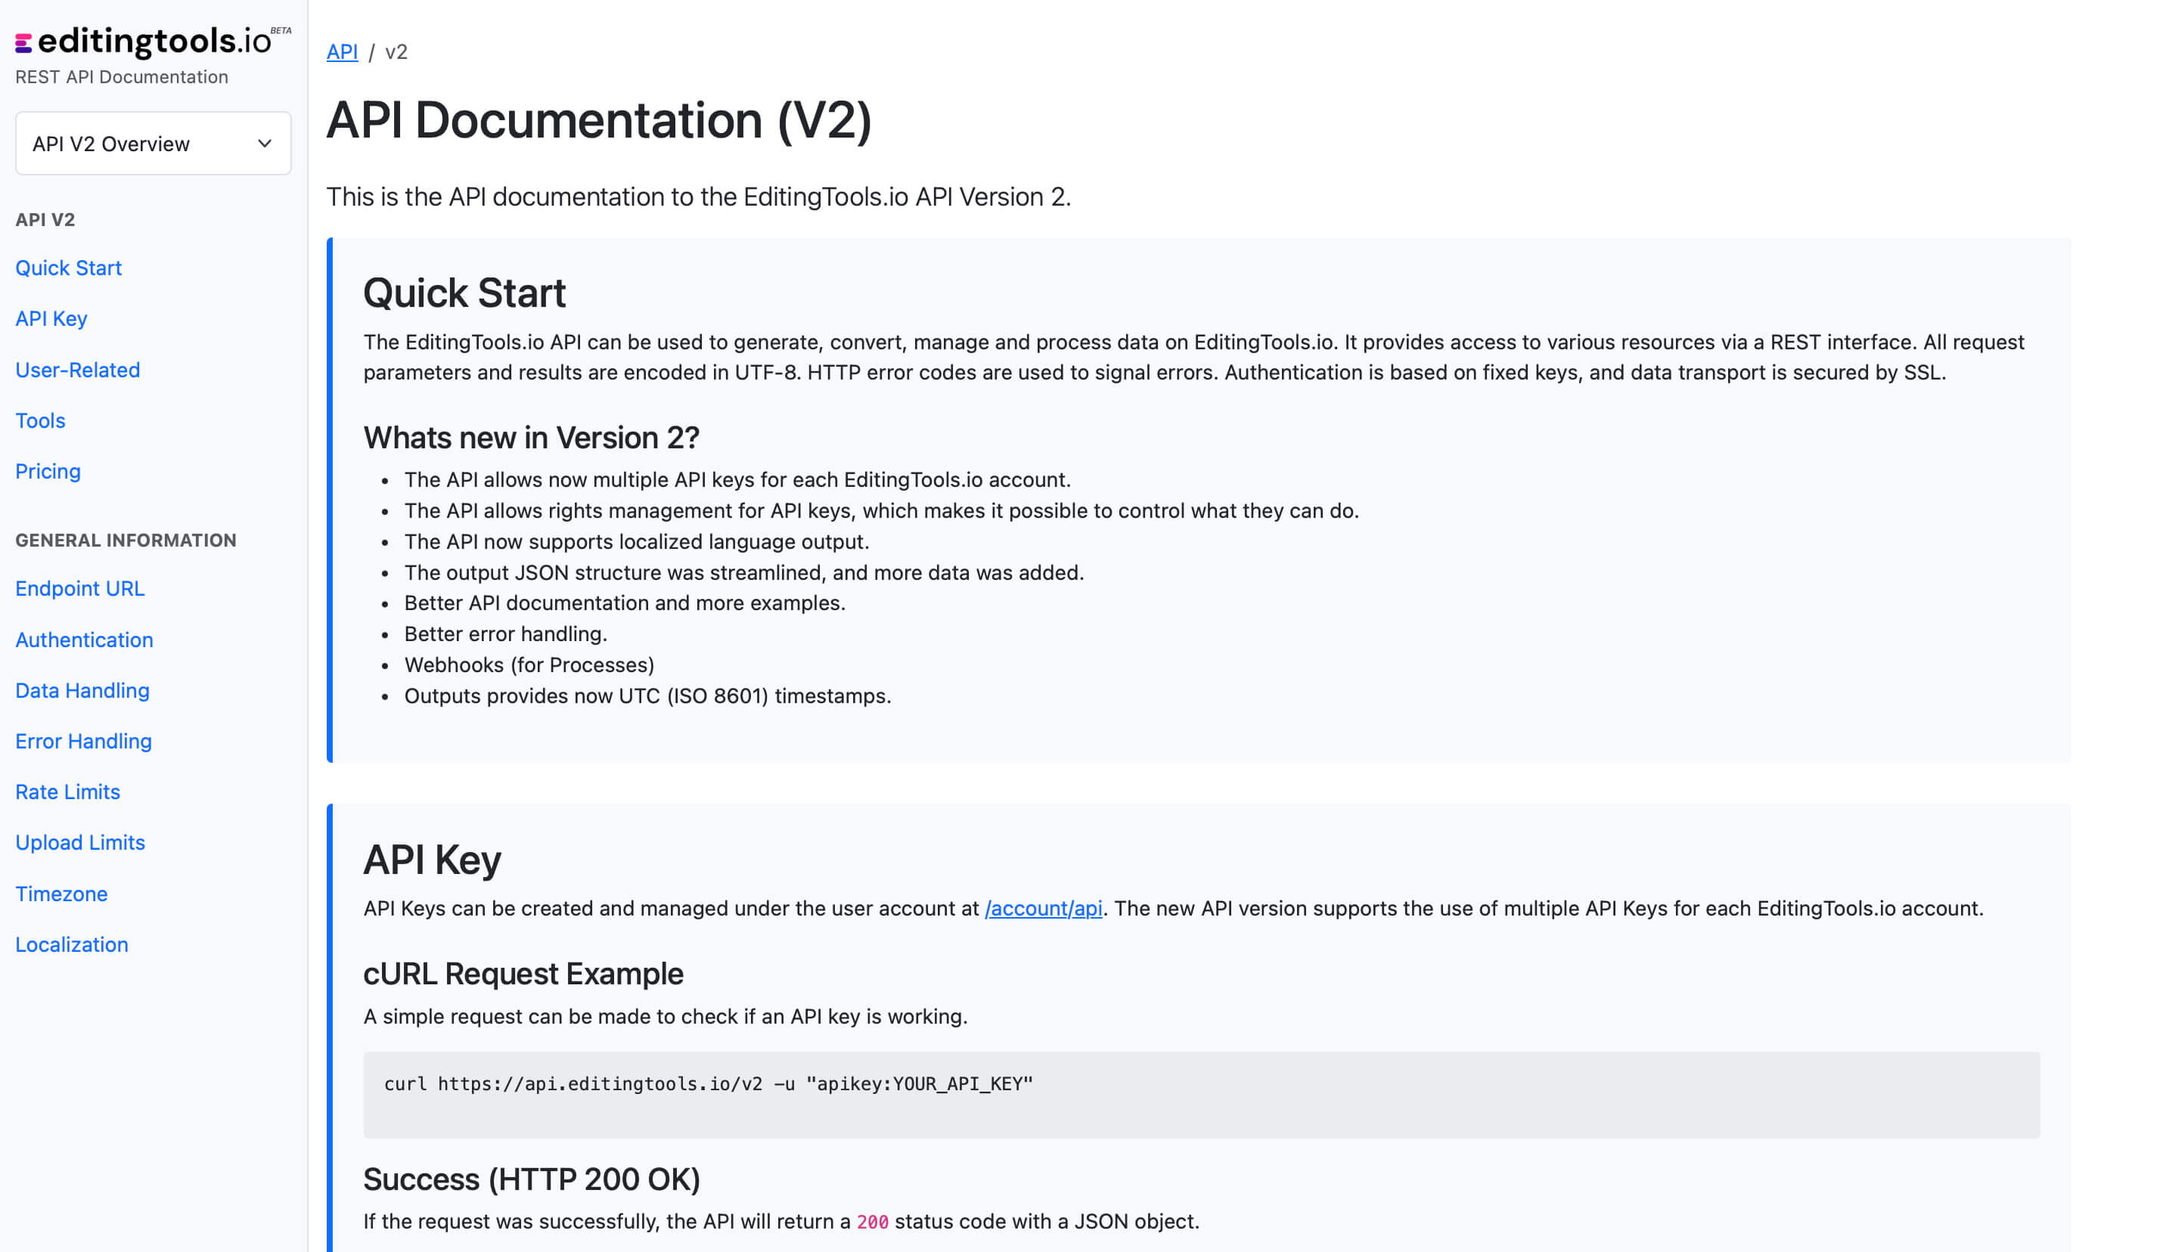Follow the /account/api link
The height and width of the screenshot is (1252, 2166).
tap(1043, 908)
